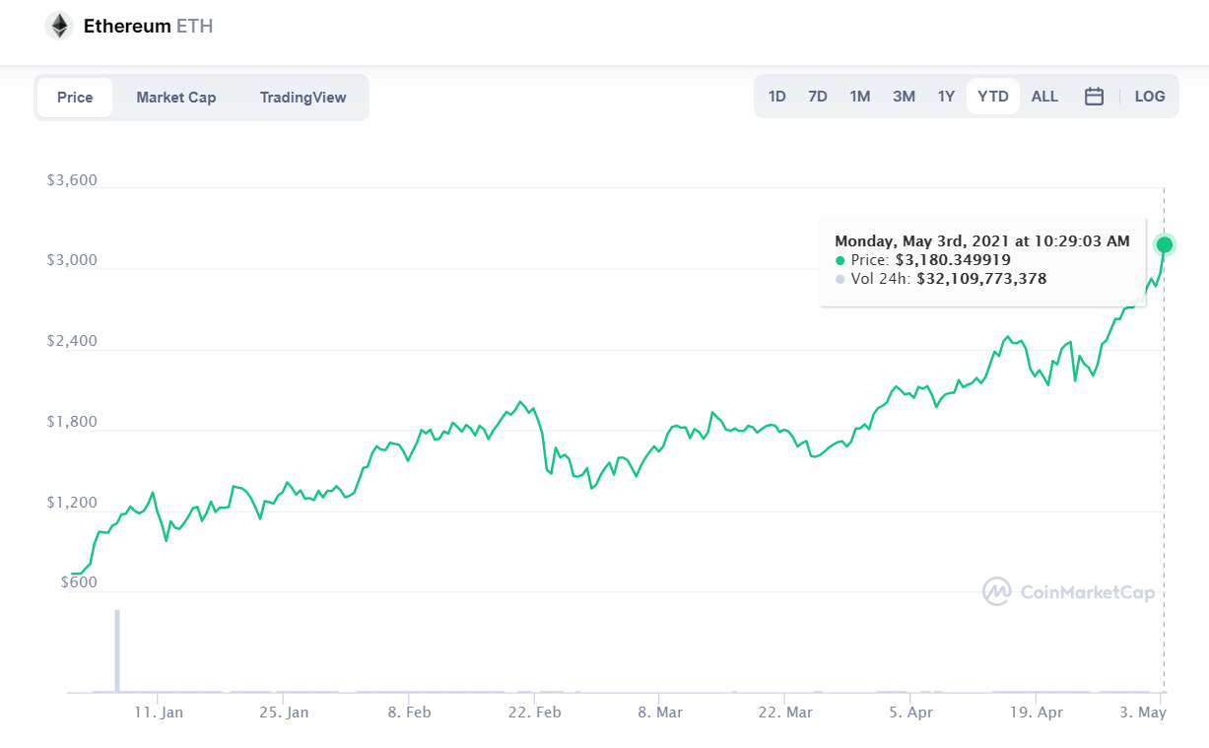
Task: Click the green price marker dot
Action: [x=1164, y=244]
